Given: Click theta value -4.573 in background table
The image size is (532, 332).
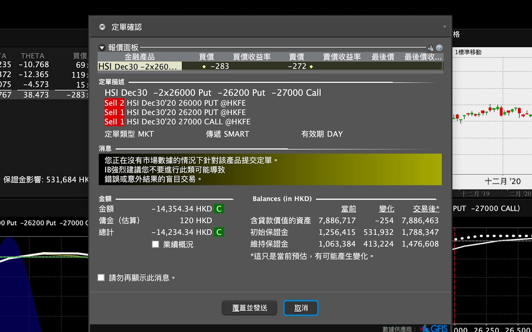Looking at the screenshot, I should coord(36,84).
